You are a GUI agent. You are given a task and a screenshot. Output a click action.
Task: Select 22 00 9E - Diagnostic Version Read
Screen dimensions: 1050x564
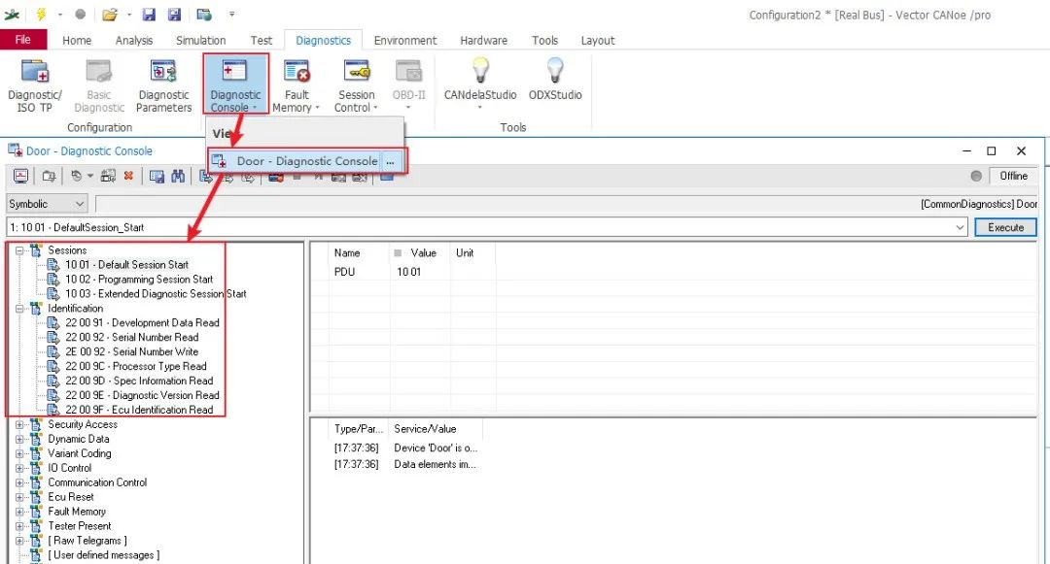(142, 396)
